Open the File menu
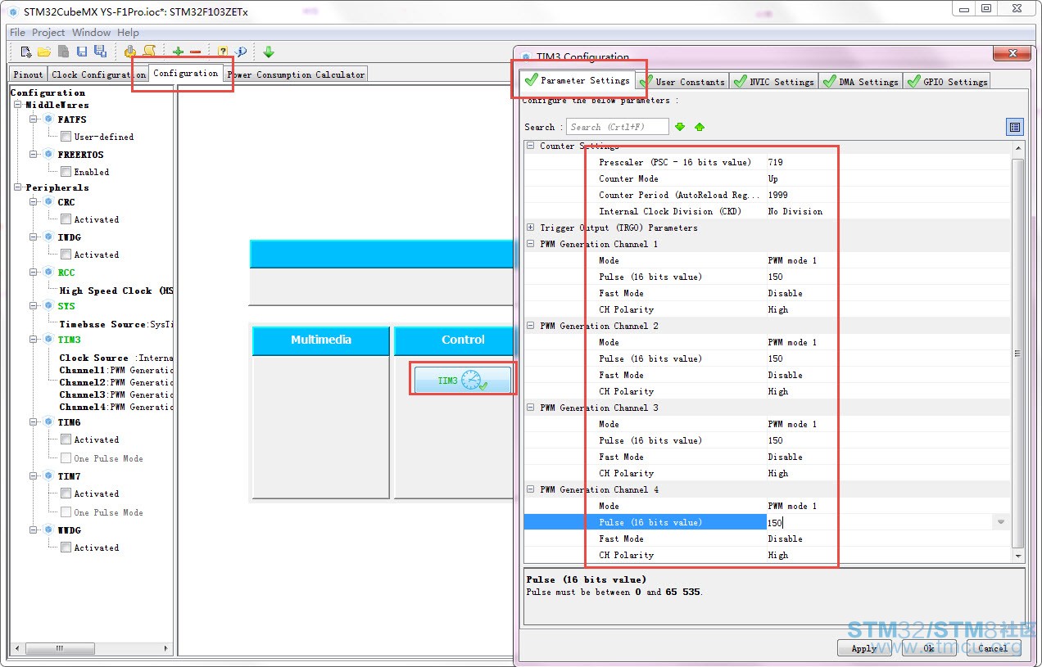Image resolution: width=1042 pixels, height=667 pixels. tap(17, 33)
